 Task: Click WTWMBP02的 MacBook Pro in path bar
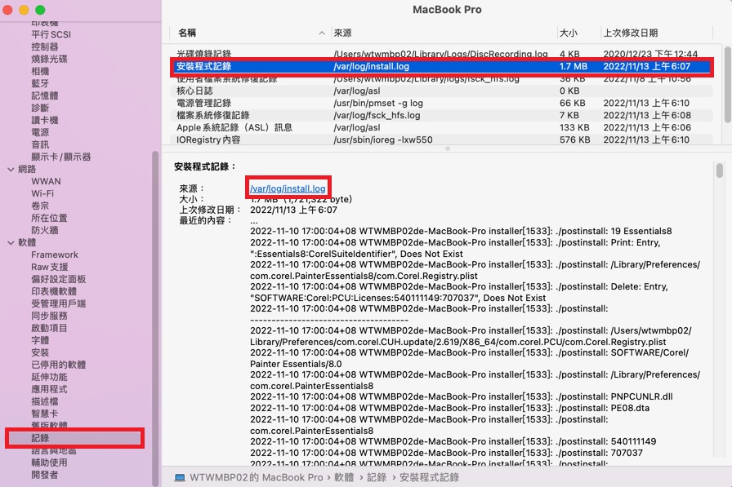(256, 478)
